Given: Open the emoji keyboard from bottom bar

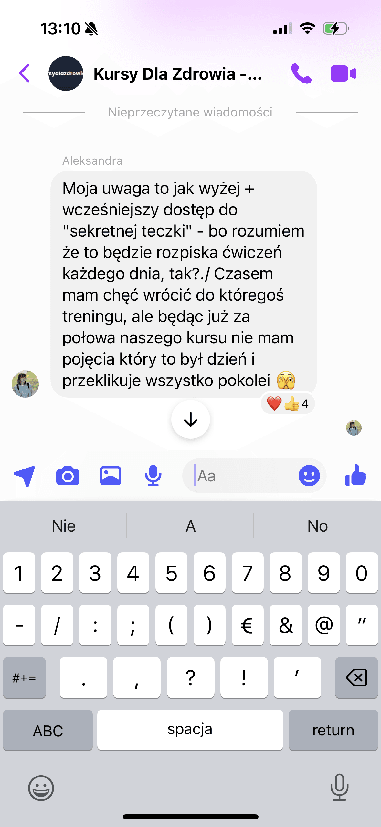Looking at the screenshot, I should pyautogui.click(x=41, y=788).
